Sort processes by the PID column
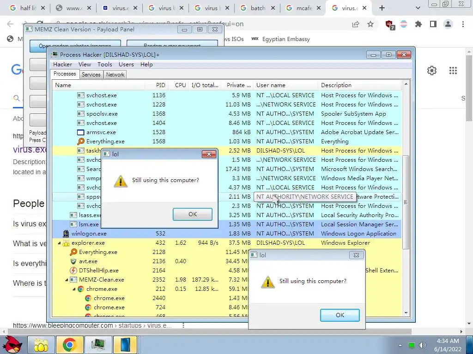 click(157, 85)
